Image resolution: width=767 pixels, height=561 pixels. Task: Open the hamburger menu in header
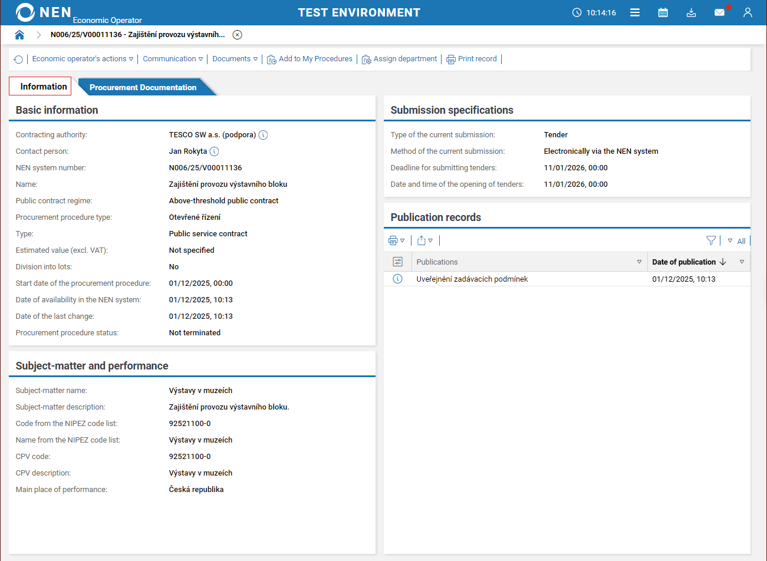tap(635, 12)
